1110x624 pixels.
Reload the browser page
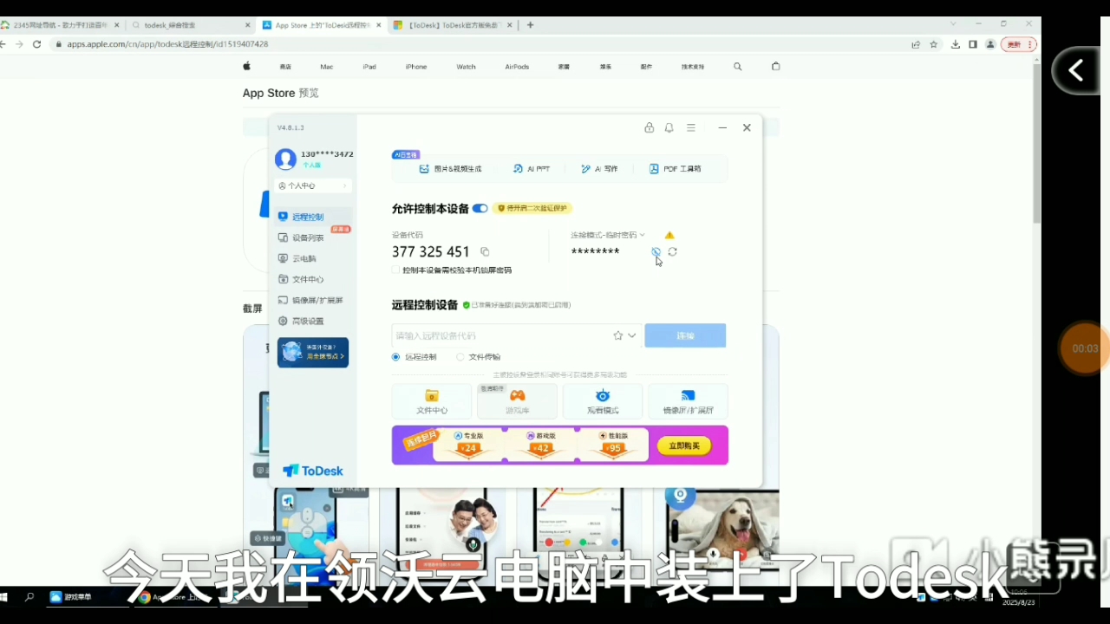tap(36, 44)
